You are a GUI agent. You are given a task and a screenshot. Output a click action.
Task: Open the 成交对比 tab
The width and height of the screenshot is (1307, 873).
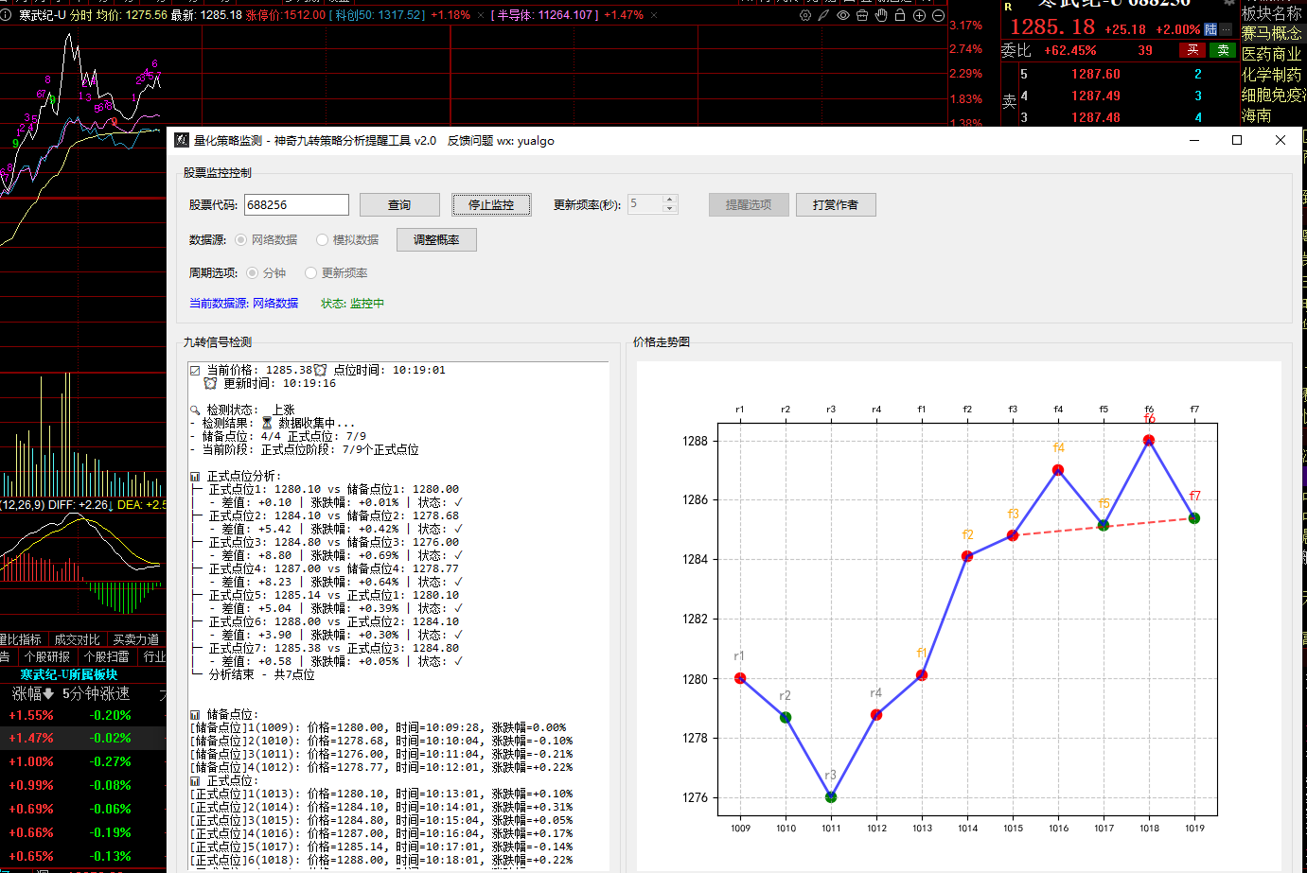pos(77,640)
